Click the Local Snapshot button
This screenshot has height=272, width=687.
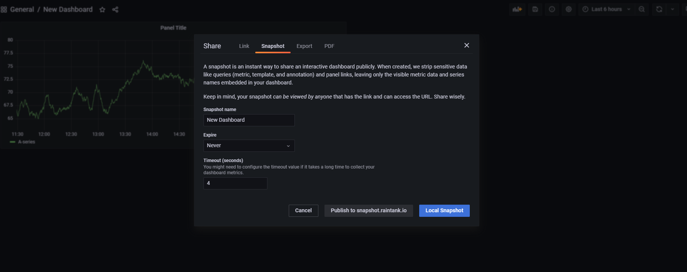pyautogui.click(x=444, y=211)
